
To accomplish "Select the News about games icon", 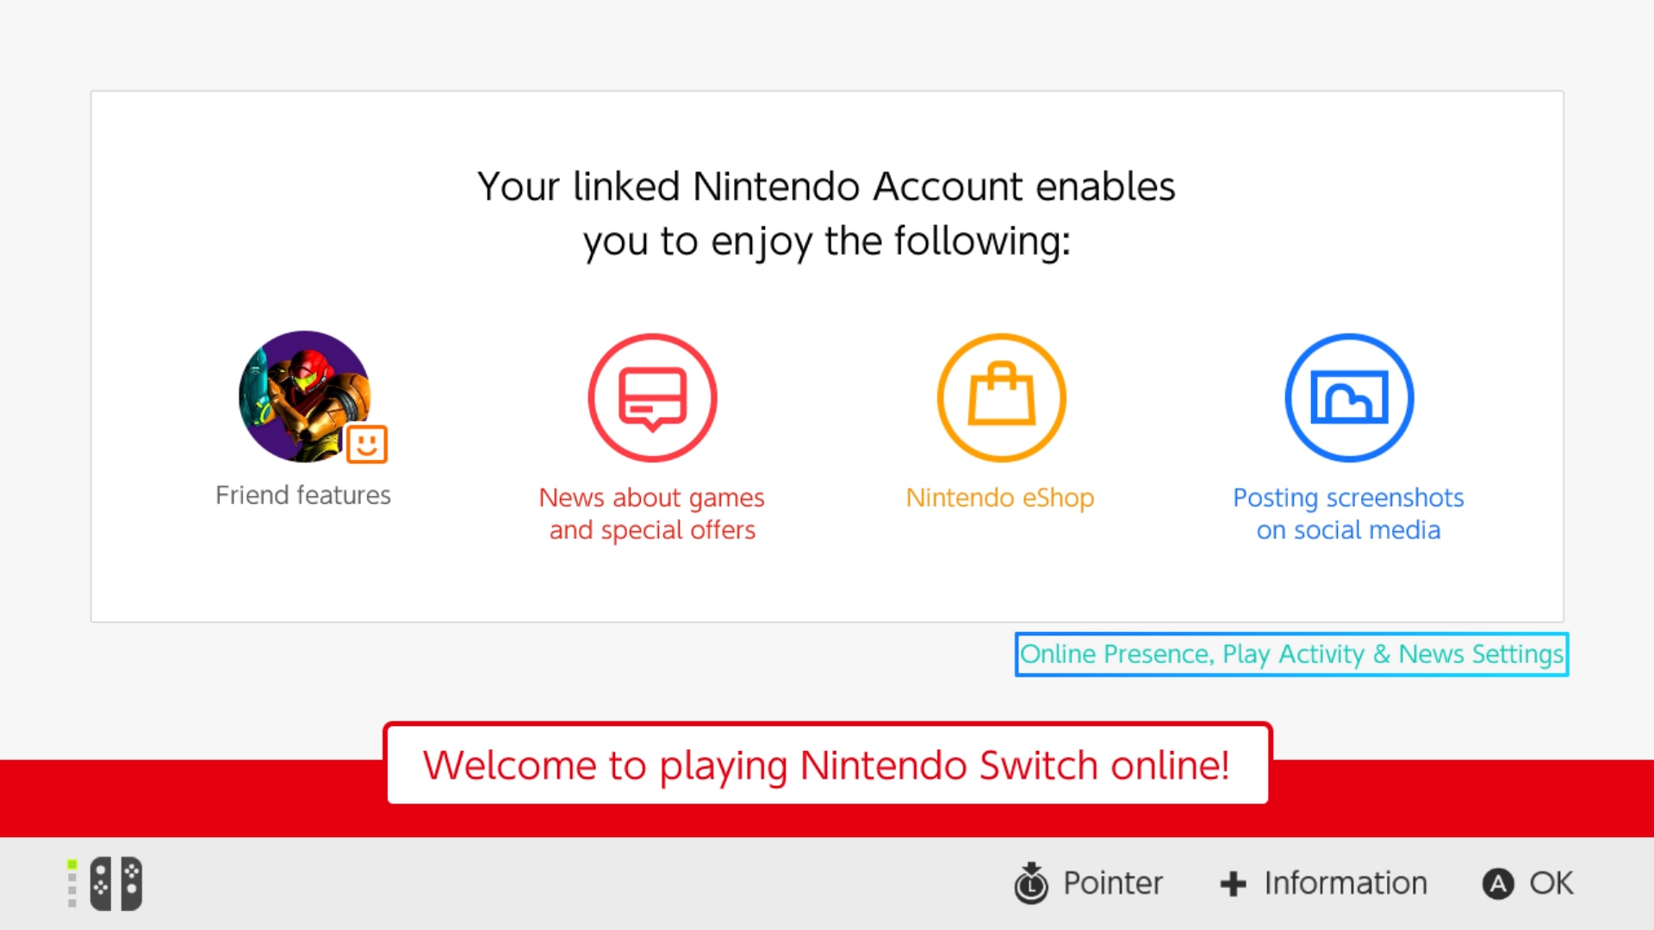I will 652,396.
